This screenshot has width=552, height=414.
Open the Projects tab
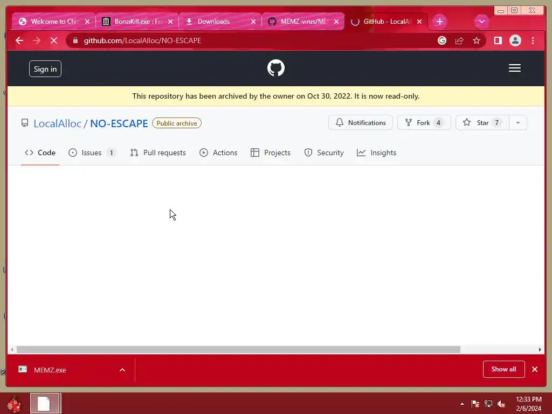point(271,153)
